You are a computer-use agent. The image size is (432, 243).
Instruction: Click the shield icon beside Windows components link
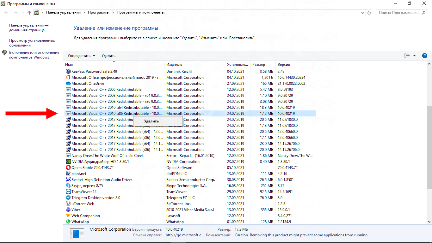[x=4, y=53]
